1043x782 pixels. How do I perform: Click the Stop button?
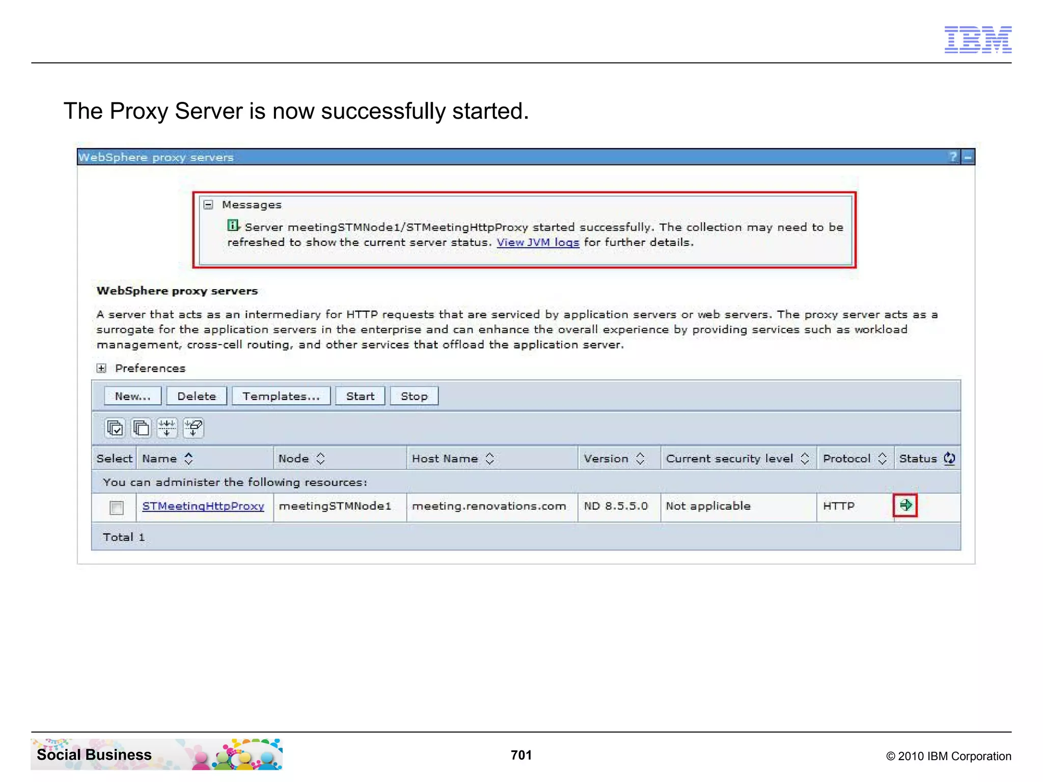(414, 396)
